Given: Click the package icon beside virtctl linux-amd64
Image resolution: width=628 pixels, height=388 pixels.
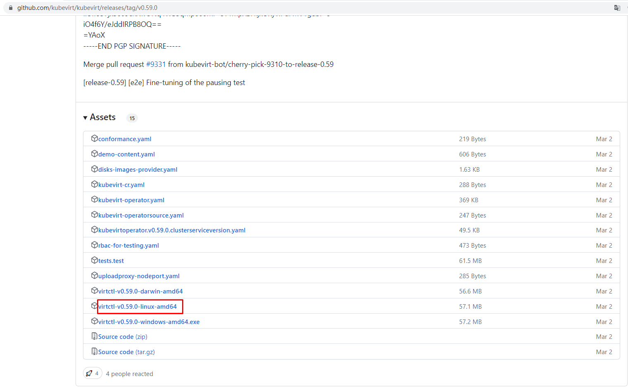Looking at the screenshot, I should coord(95,306).
